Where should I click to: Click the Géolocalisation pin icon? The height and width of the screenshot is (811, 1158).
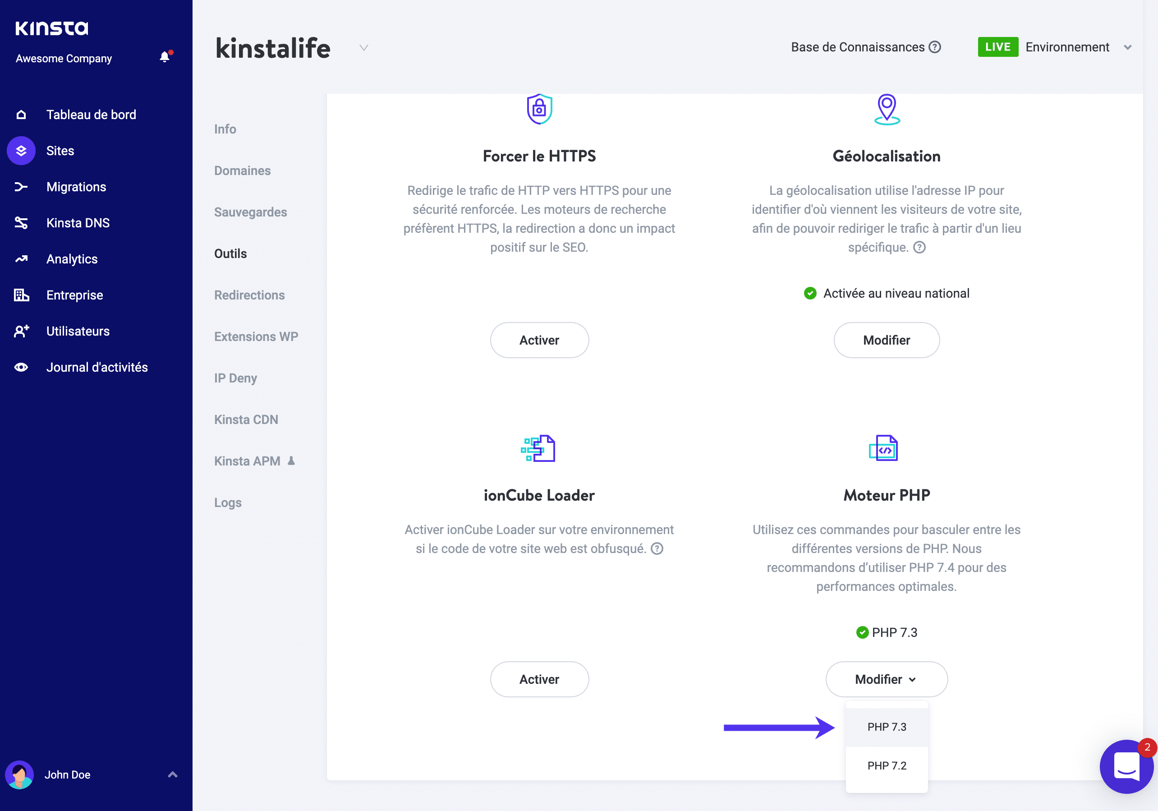(x=887, y=110)
